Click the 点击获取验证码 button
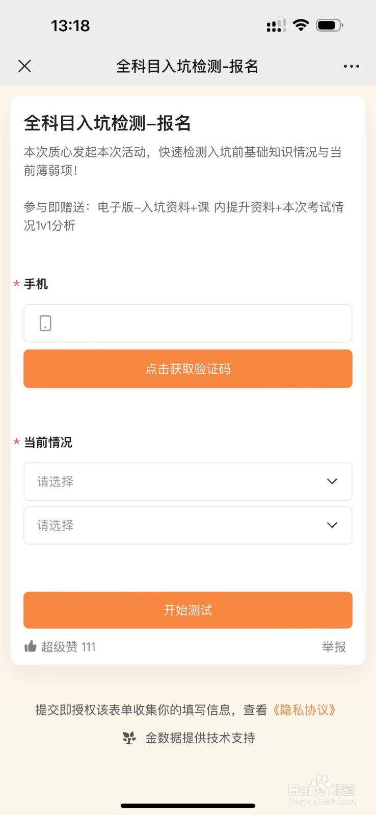Image resolution: width=376 pixels, height=815 pixels. (x=188, y=369)
